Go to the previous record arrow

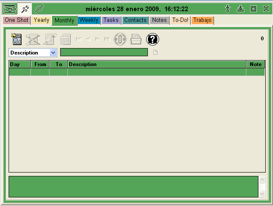click(x=88, y=39)
